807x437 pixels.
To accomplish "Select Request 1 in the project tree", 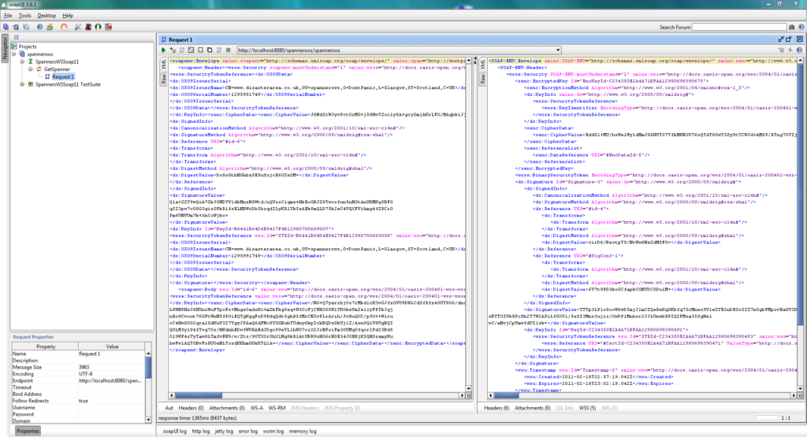I will [63, 76].
